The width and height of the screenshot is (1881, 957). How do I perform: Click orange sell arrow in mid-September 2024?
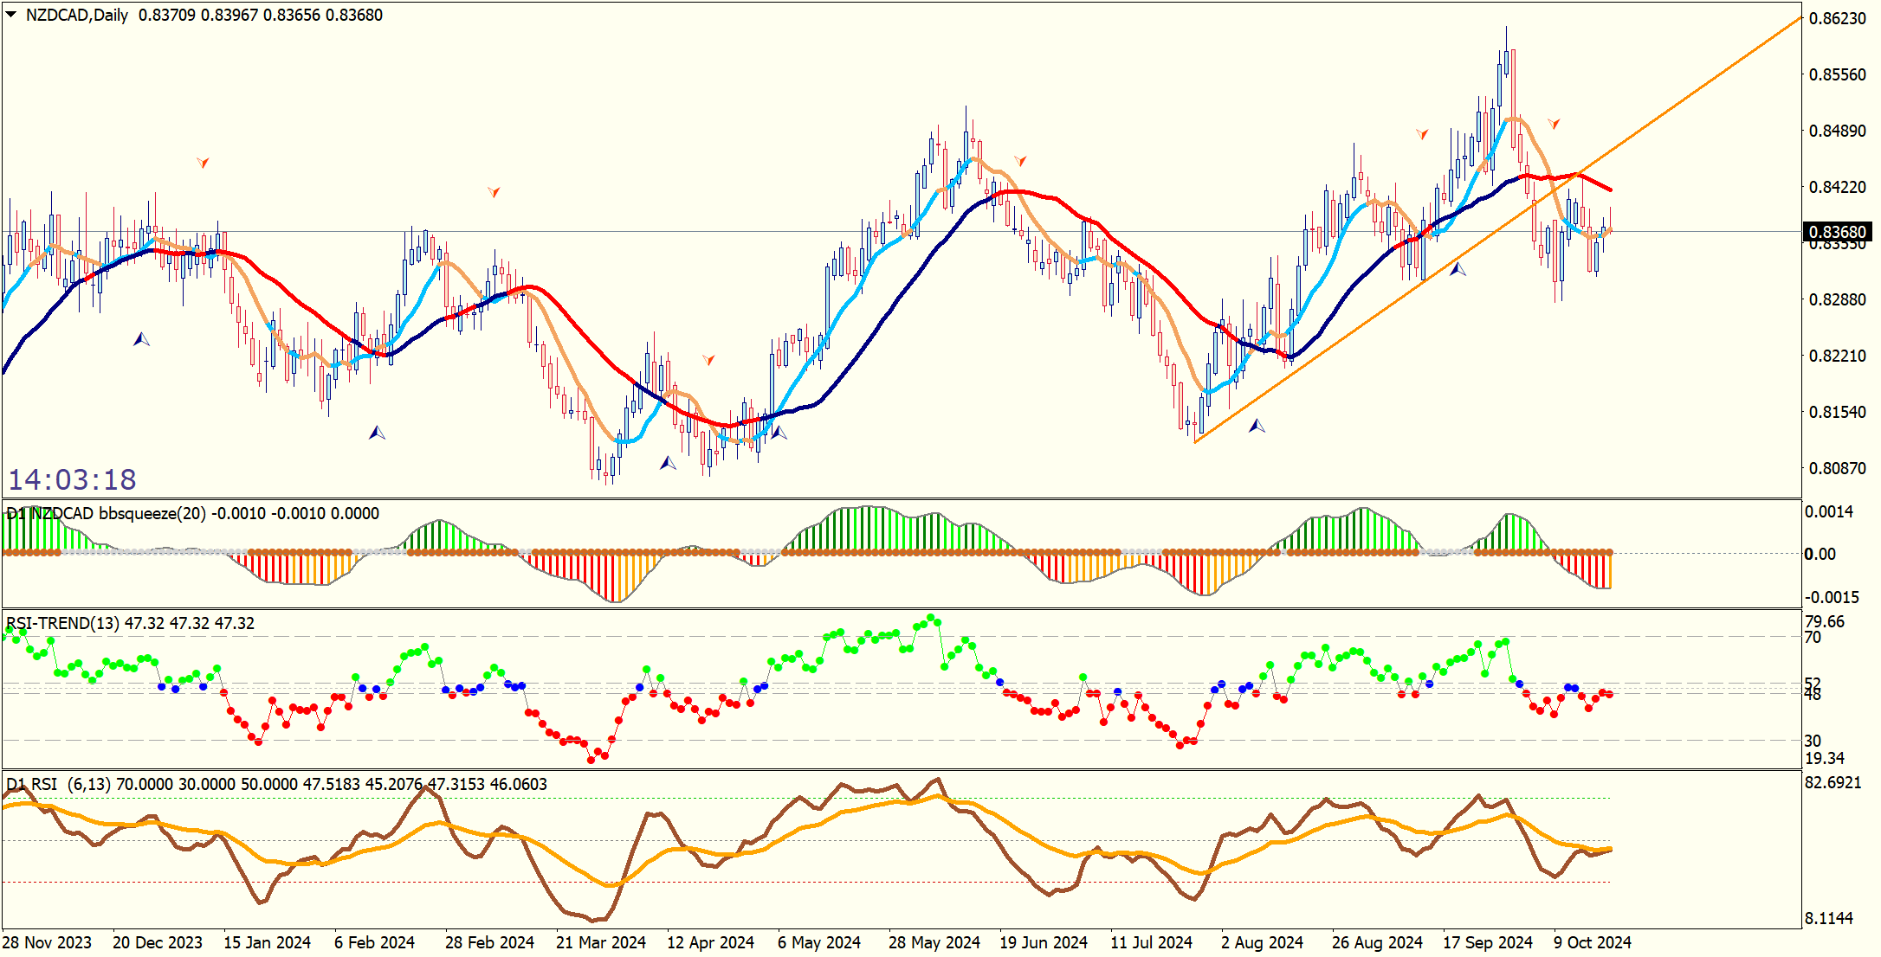click(x=1422, y=134)
